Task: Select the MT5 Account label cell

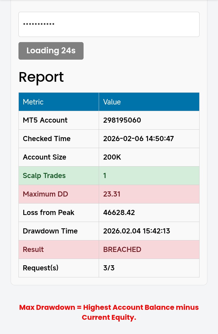Action: coord(59,120)
